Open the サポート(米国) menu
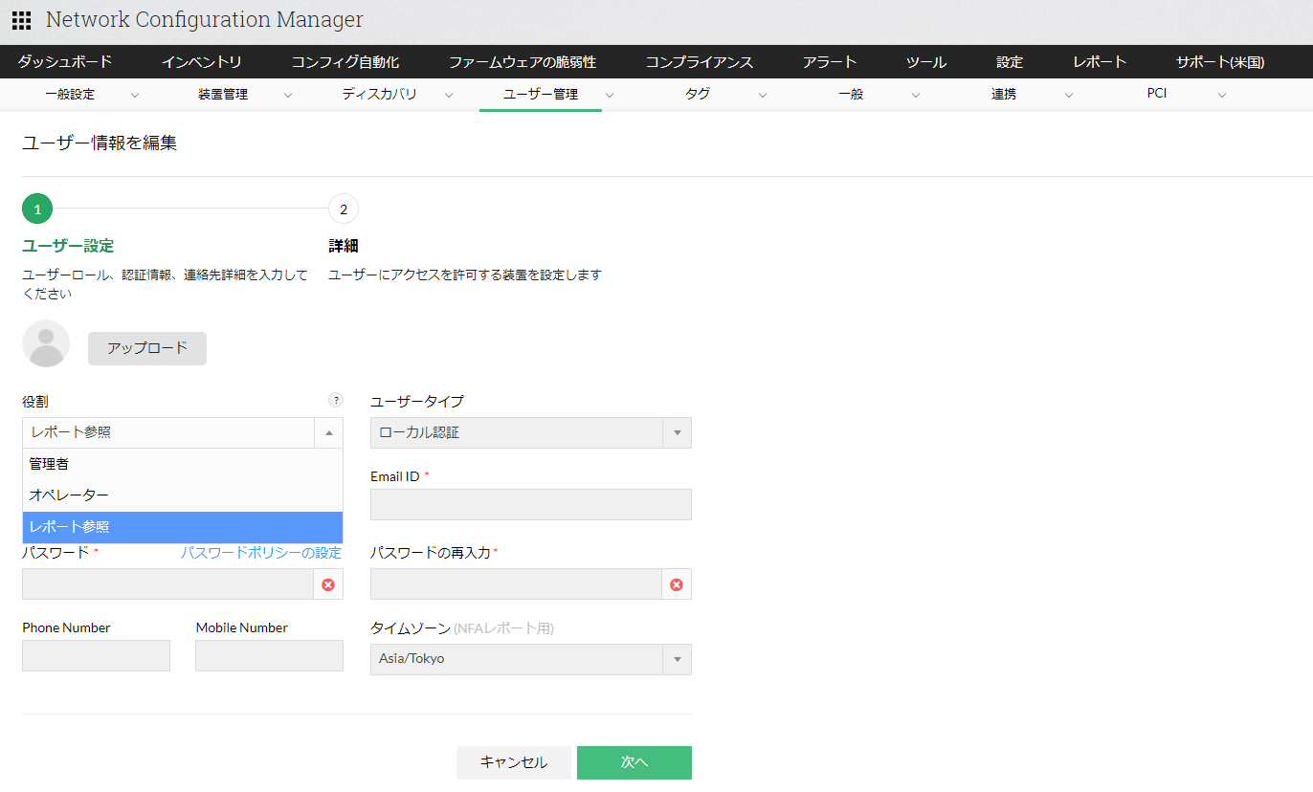Screen dimensions: 1313x792 click(x=1220, y=62)
